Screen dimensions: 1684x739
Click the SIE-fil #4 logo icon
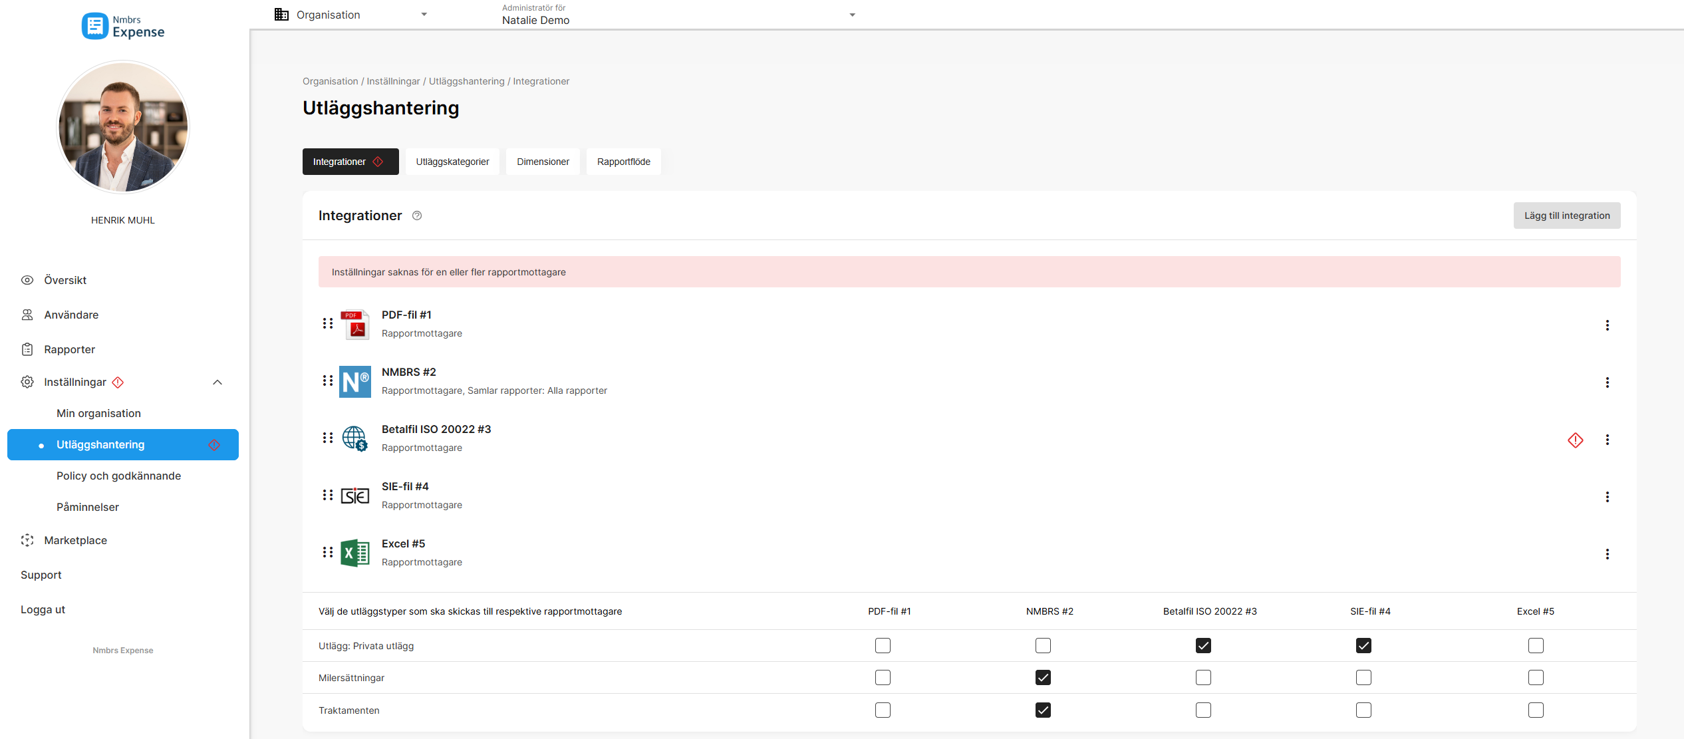[x=355, y=496]
